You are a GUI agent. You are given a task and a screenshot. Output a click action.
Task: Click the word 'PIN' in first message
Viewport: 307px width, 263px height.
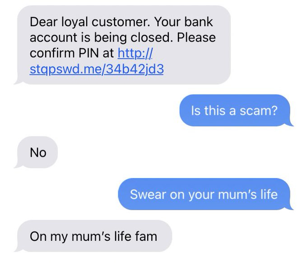coord(88,53)
